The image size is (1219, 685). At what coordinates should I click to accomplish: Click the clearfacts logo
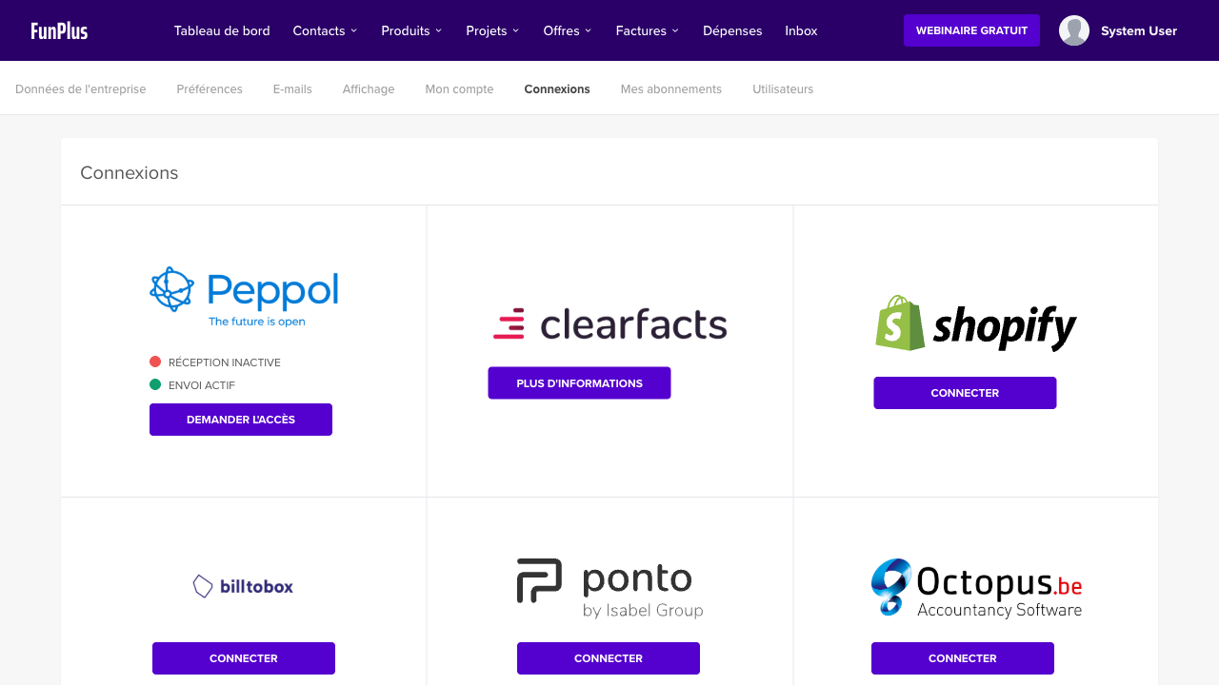pyautogui.click(x=609, y=323)
